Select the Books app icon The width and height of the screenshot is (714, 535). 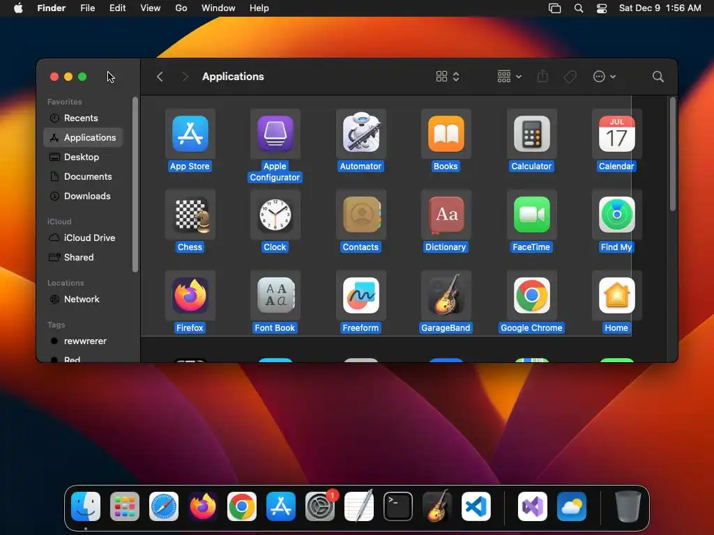pyautogui.click(x=446, y=134)
